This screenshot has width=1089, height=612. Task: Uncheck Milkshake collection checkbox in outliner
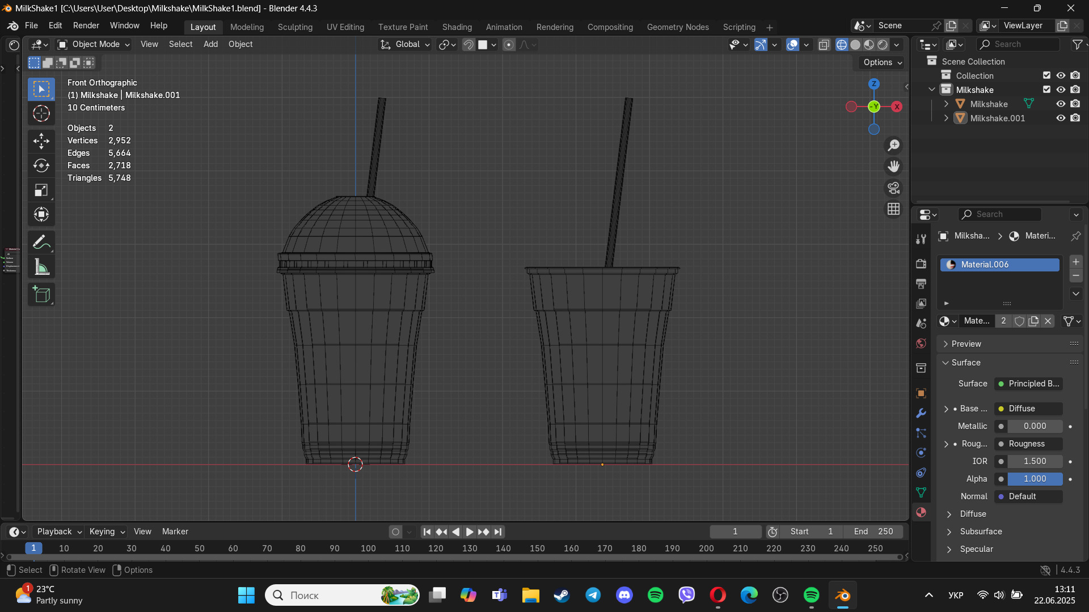1047,90
